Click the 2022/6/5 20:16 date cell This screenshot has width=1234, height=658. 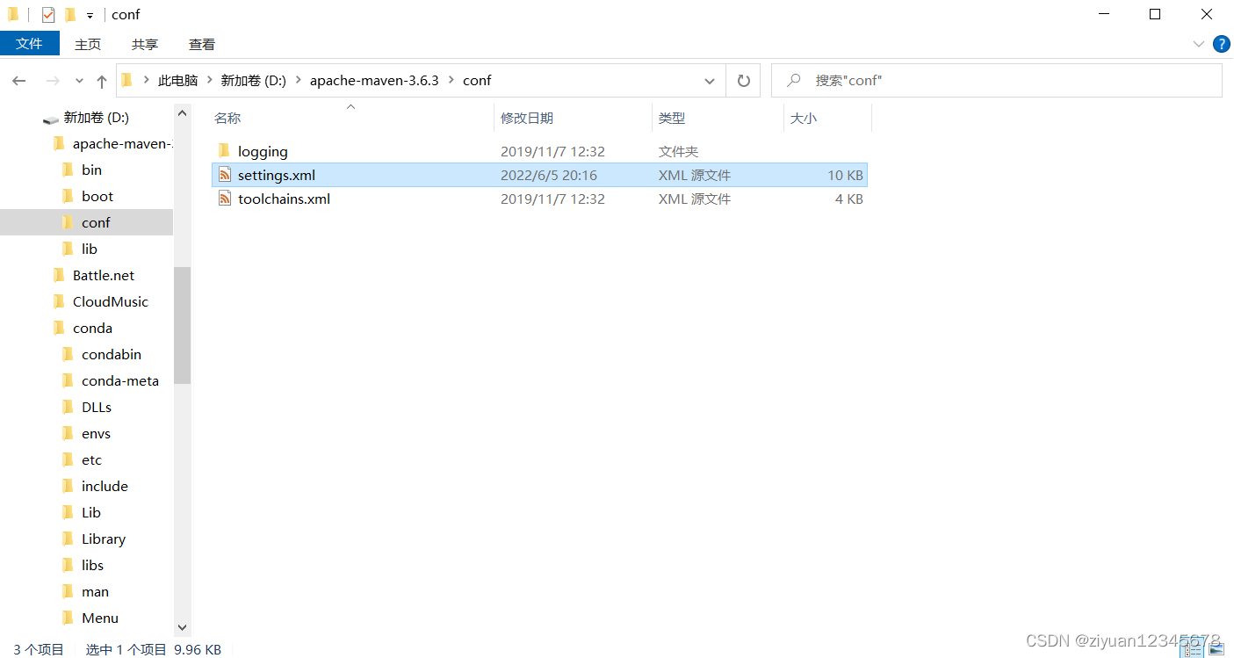pyautogui.click(x=549, y=175)
